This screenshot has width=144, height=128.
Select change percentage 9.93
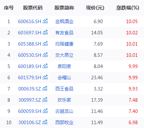[133, 89]
